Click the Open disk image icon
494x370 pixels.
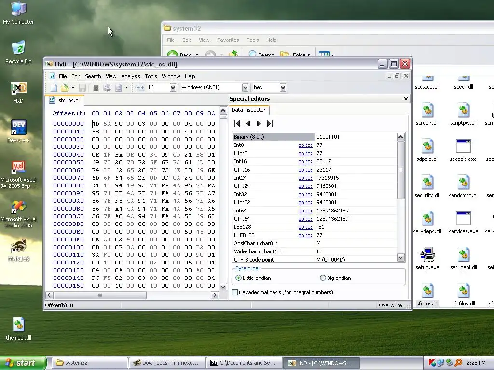(x=119, y=88)
